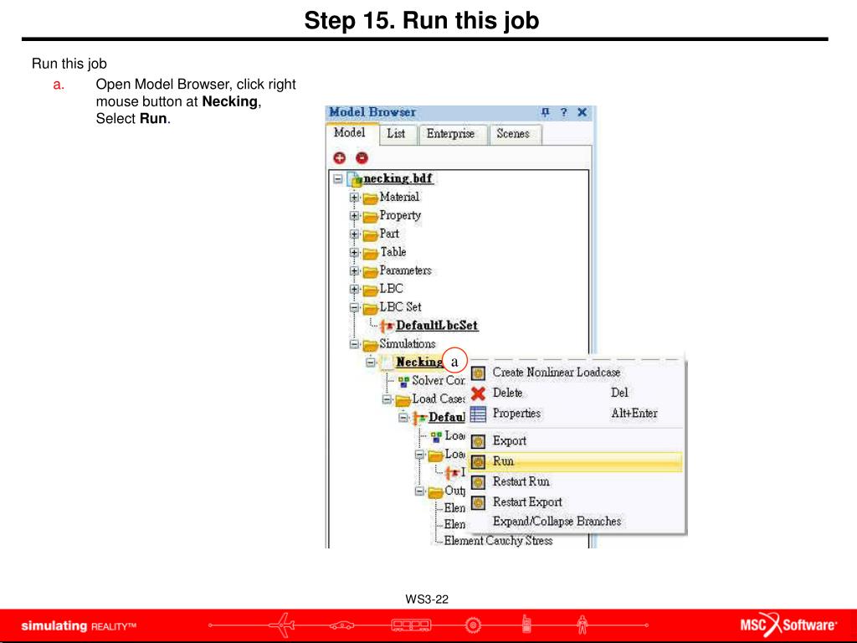The image size is (857, 643).
Task: Expand the Parameters folder node
Action: coord(354,270)
